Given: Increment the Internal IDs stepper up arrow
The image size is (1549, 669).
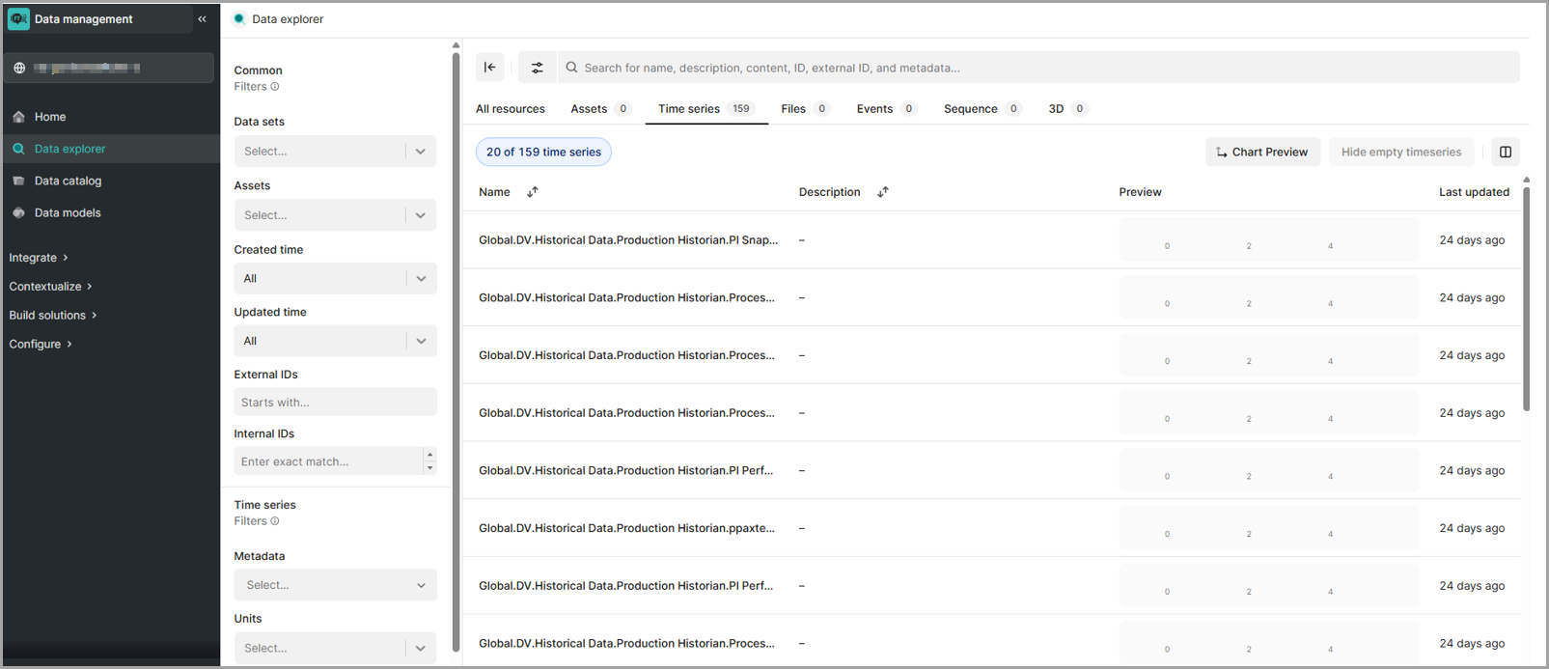Looking at the screenshot, I should 429,455.
